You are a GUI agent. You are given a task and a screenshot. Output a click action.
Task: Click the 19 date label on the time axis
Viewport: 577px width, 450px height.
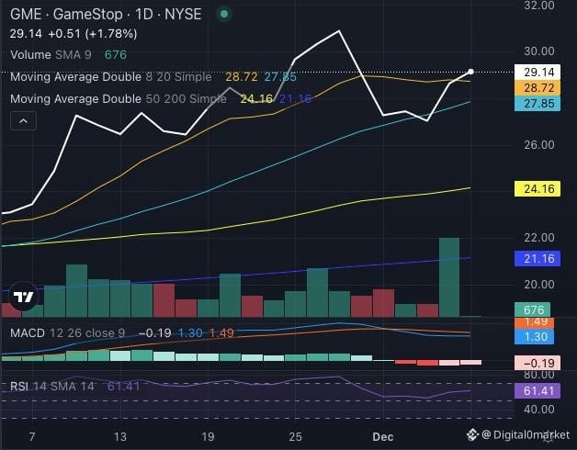click(x=208, y=437)
